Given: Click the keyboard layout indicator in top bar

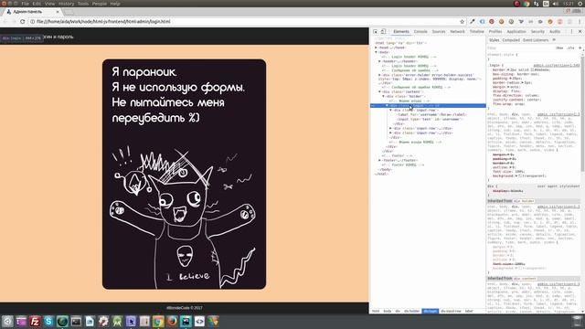Looking at the screenshot, I should [x=546, y=4].
